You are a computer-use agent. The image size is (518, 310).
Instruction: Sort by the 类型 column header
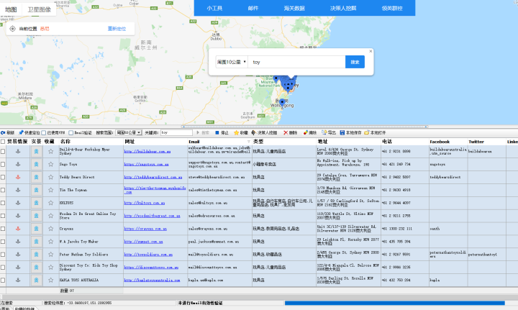click(x=283, y=142)
